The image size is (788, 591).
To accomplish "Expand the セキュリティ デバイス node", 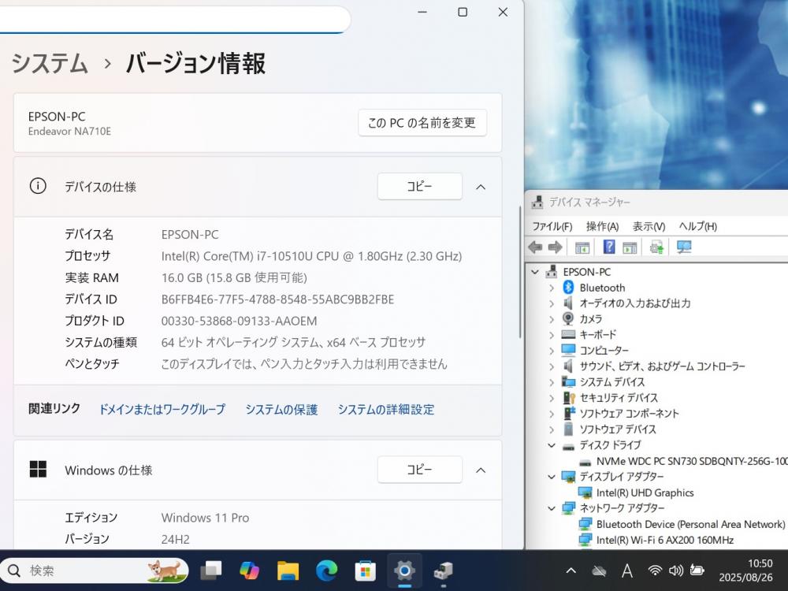I will click(x=552, y=398).
